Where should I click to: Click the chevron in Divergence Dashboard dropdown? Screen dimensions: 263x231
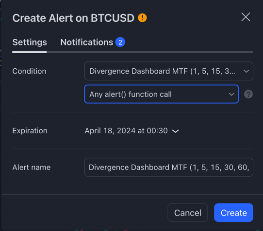[x=246, y=71]
